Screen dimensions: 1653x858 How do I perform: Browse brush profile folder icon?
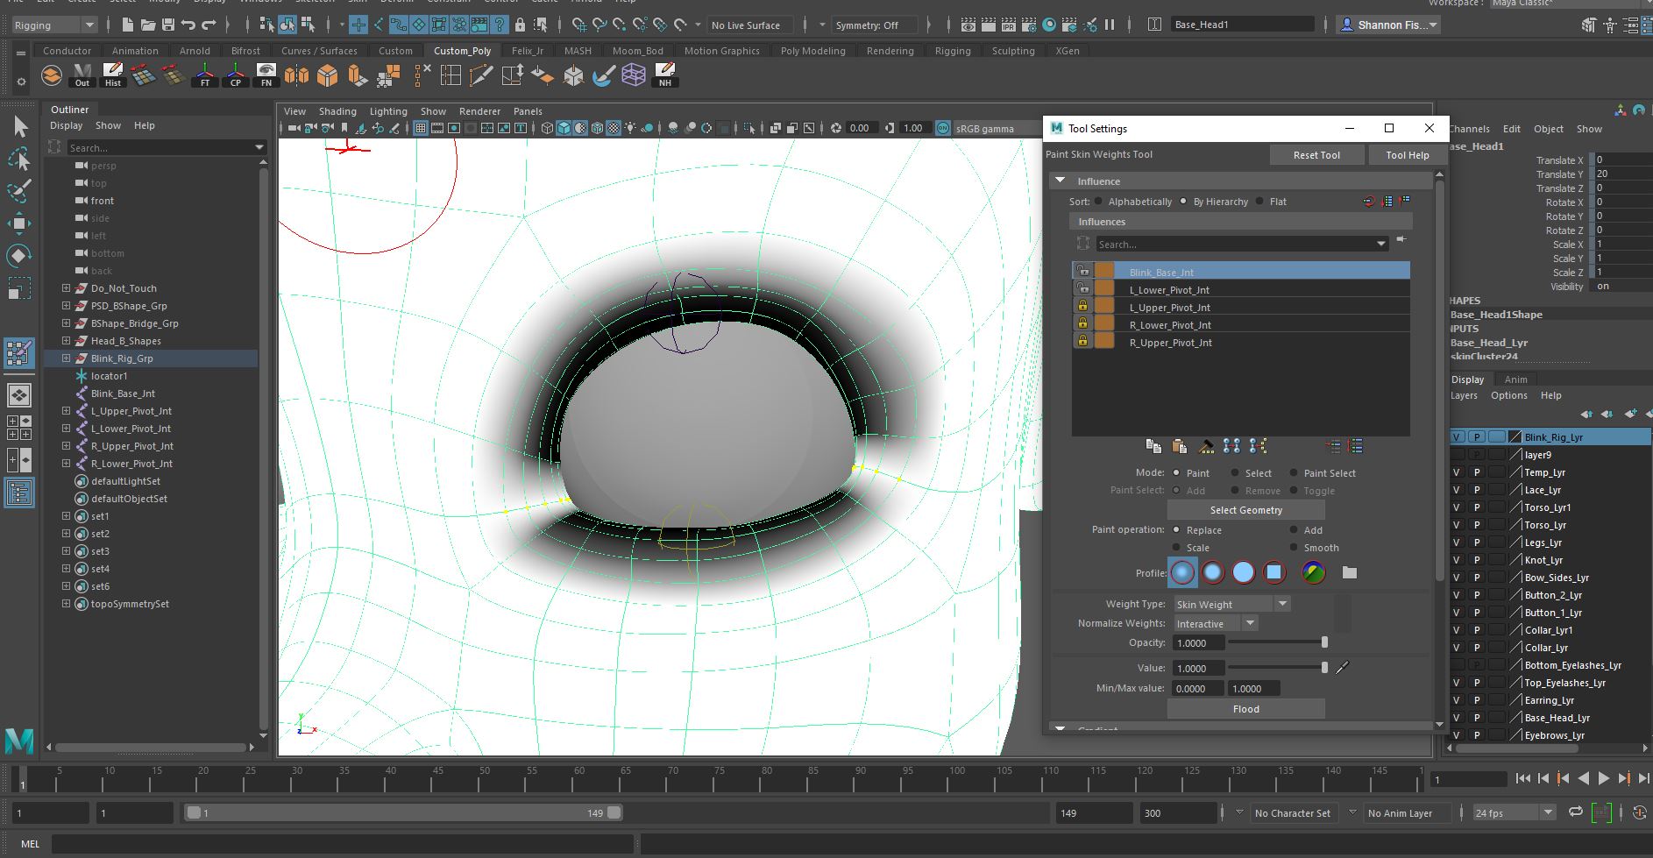click(x=1350, y=573)
